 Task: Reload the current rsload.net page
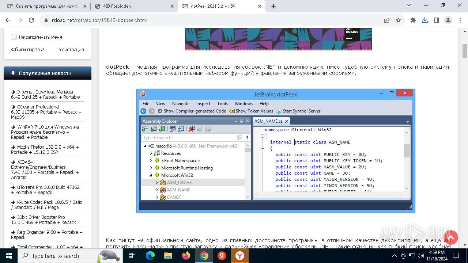(31, 20)
